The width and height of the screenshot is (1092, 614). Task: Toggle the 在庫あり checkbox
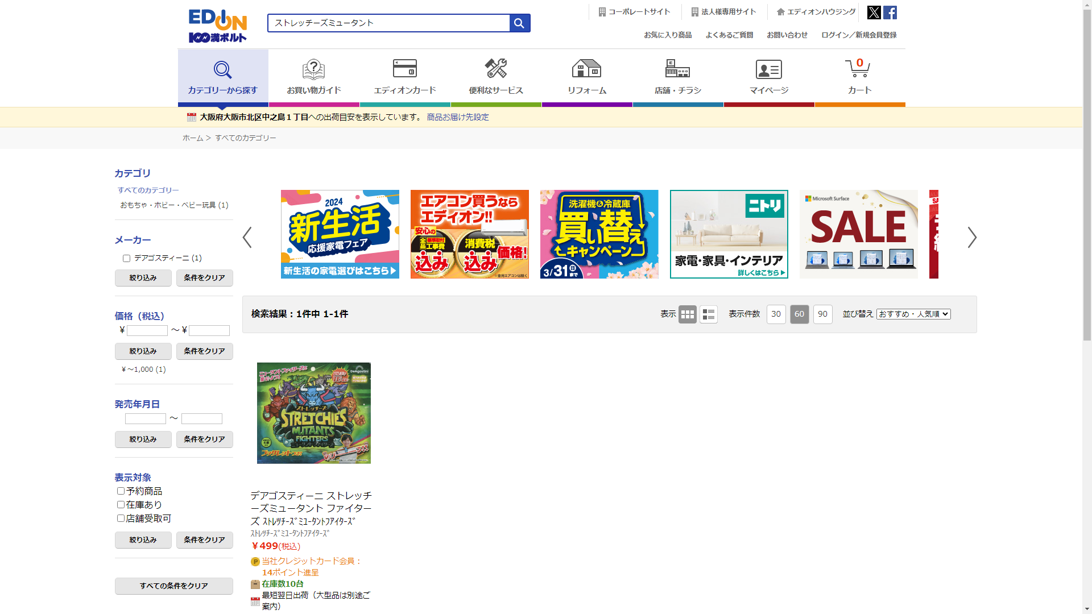tap(121, 505)
